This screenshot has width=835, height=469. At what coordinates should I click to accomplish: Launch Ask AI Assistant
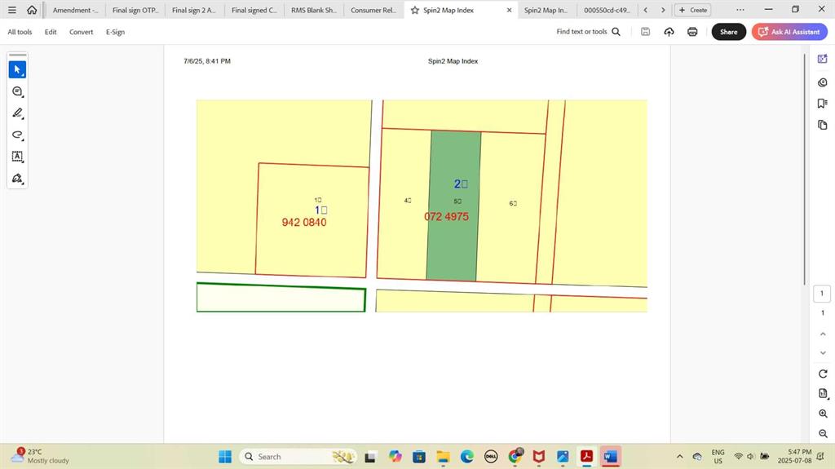[789, 32]
